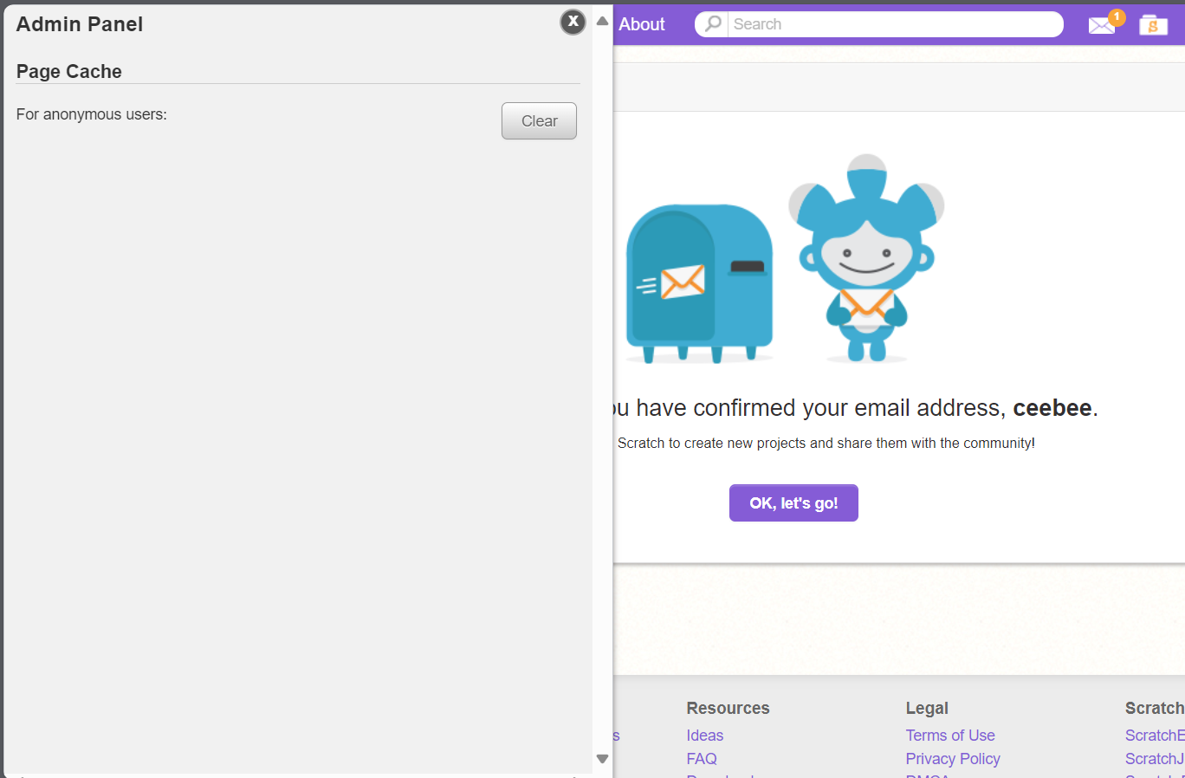Click the scroll down arrow of Admin Panel

(603, 759)
